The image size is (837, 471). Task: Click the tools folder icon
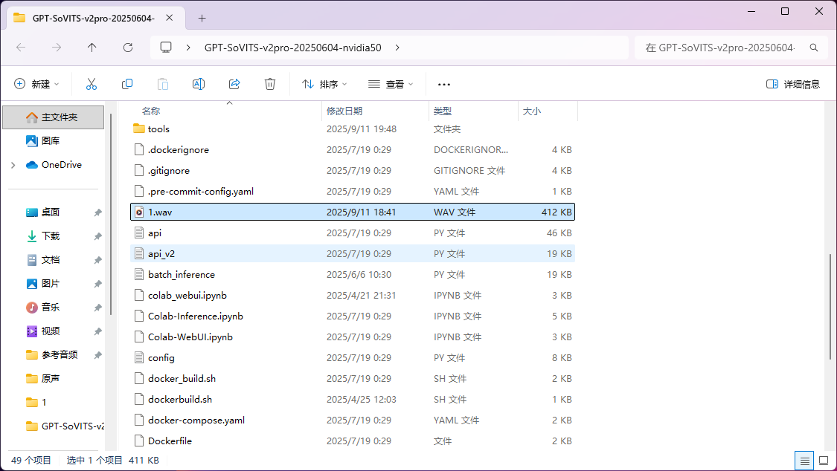click(x=139, y=129)
